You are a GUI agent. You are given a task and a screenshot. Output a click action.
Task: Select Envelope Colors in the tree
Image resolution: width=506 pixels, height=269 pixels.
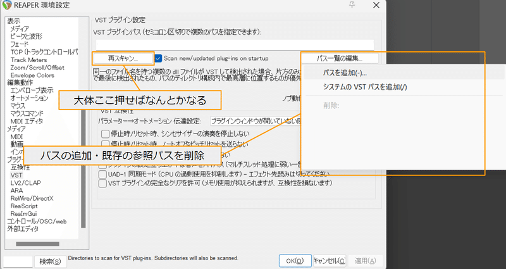coord(32,75)
